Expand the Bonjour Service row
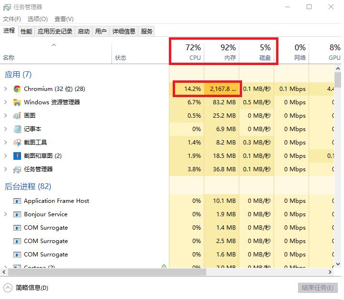The height and width of the screenshot is (300, 344). [x=6, y=214]
